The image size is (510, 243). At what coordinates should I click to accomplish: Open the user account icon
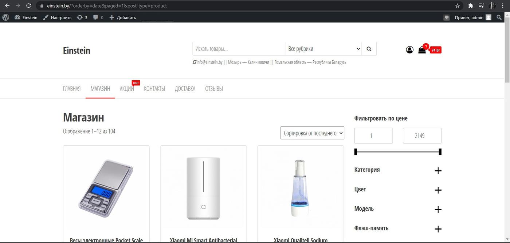click(x=410, y=50)
